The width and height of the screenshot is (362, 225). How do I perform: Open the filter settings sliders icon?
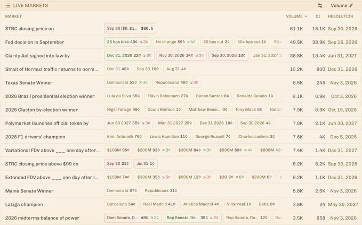pos(320,5)
